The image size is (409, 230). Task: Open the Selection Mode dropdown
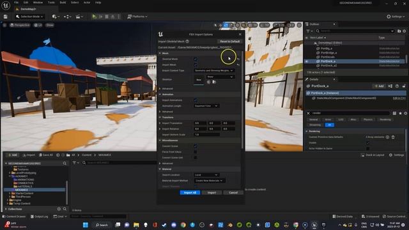coord(29,17)
